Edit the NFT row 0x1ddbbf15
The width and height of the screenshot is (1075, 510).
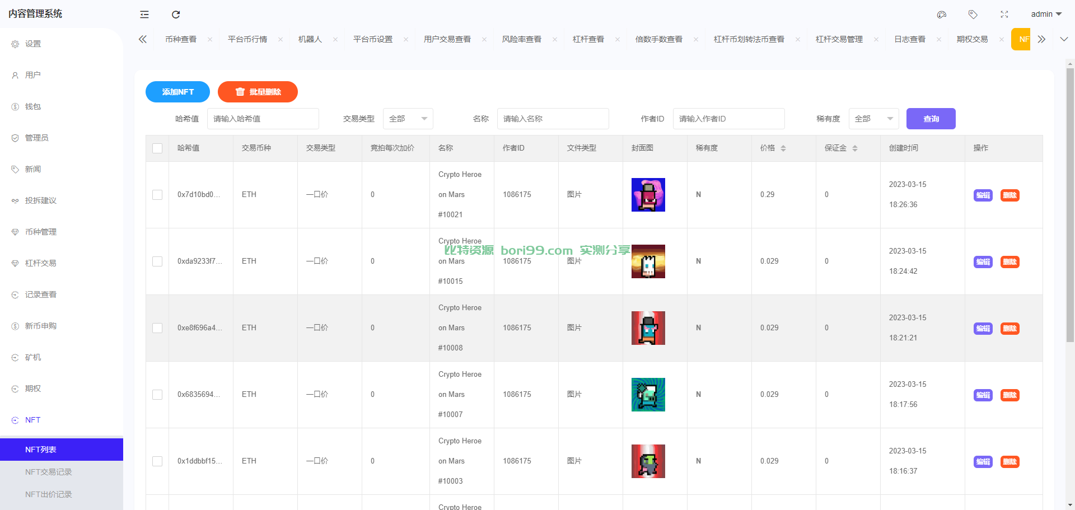click(983, 462)
